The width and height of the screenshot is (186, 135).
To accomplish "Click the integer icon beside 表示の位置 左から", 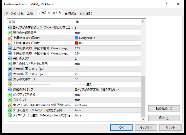I will click(x=10, y=69).
